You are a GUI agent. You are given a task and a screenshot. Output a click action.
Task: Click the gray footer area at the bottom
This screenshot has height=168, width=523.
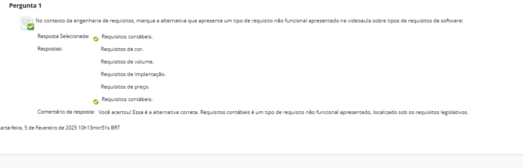pos(261,161)
